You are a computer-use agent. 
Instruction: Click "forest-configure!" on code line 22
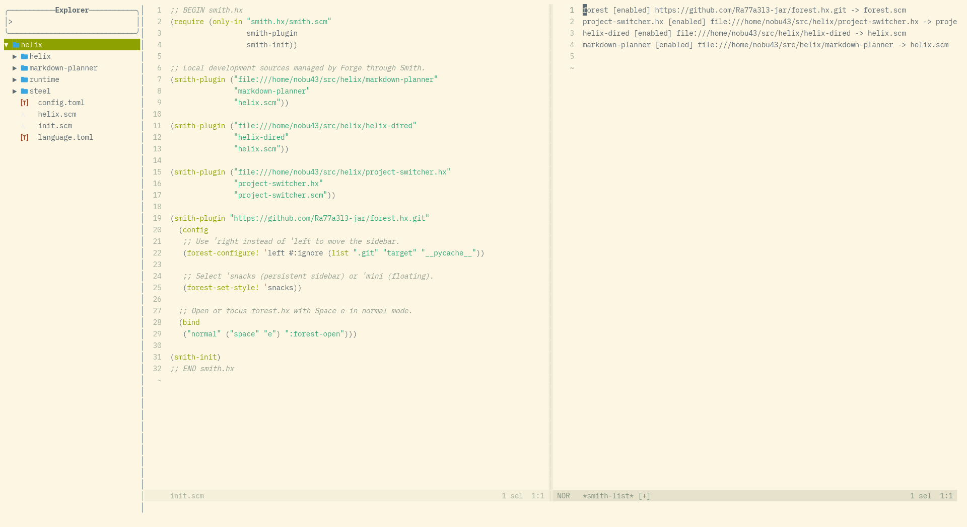pos(223,253)
